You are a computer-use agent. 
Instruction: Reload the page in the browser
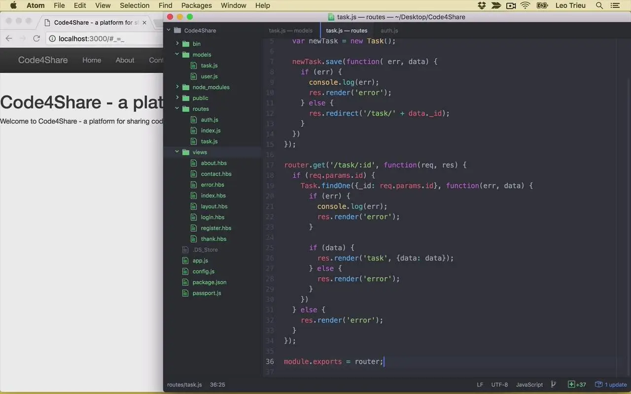(x=36, y=38)
